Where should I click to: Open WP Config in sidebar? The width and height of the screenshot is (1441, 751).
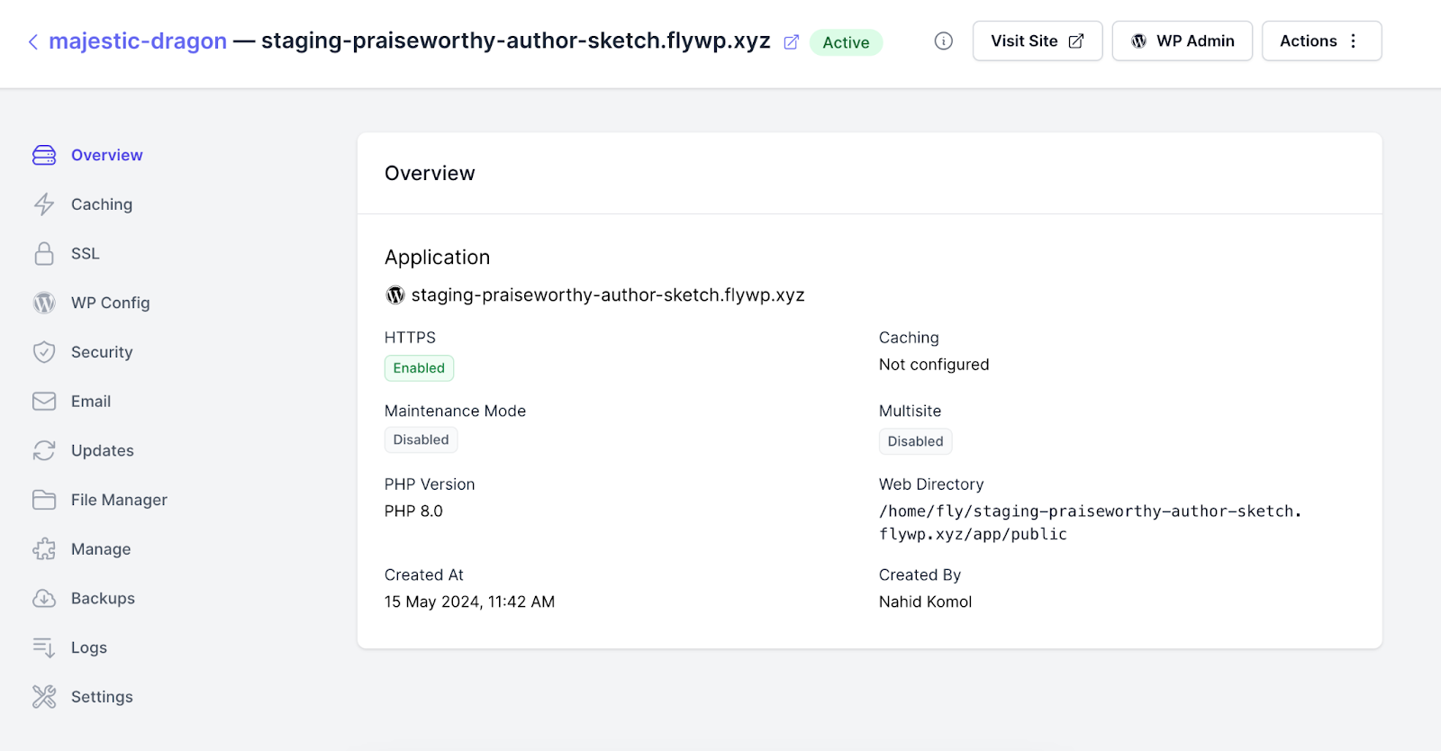pos(92,303)
